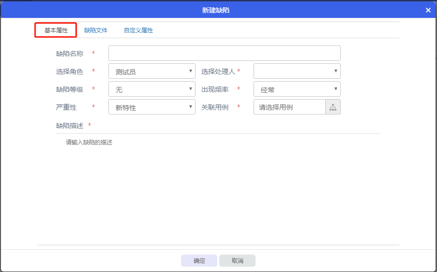This screenshot has width=437, height=272.
Task: Expand the 严重性 dropdown showing 新特性
Action: [151, 107]
